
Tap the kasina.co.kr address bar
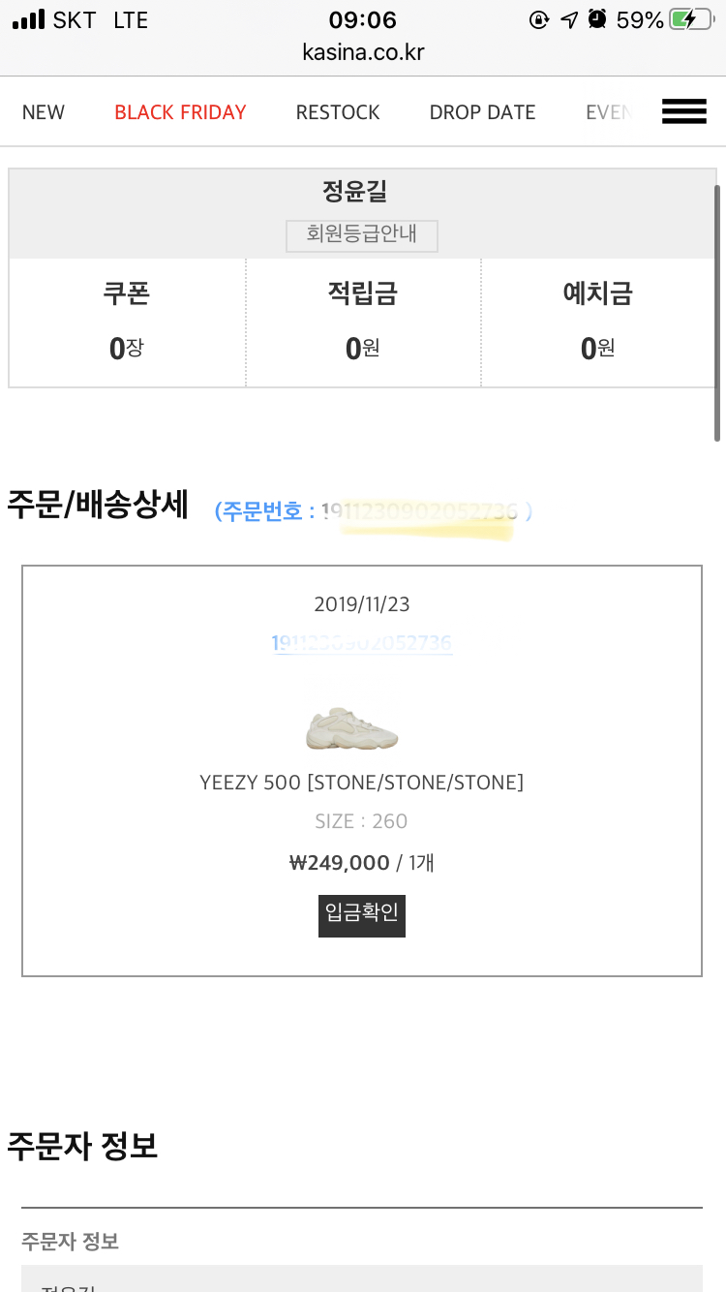[x=362, y=52]
